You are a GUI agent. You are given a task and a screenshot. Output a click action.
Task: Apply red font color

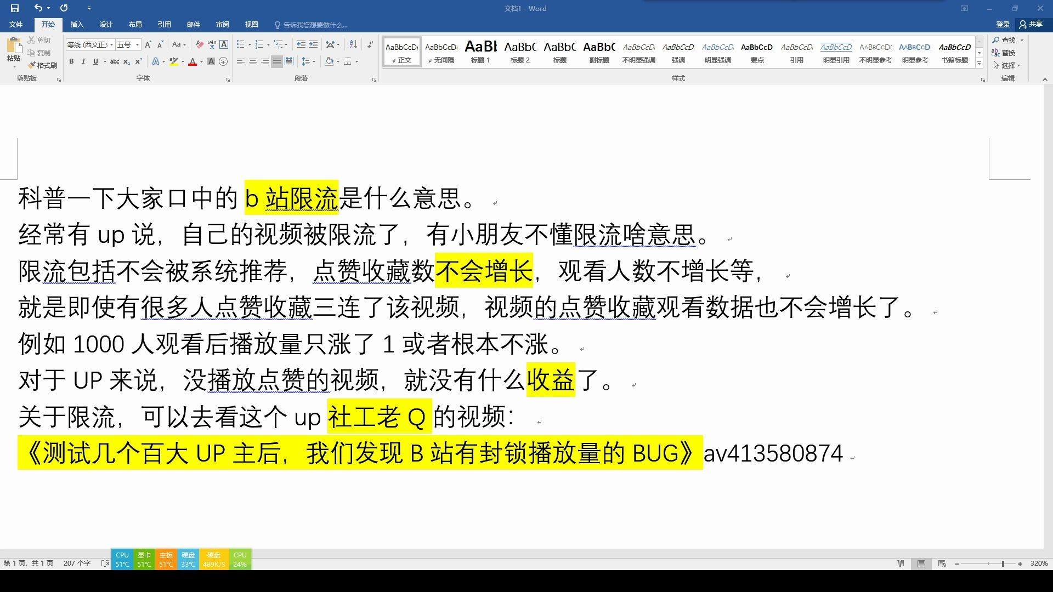[193, 61]
